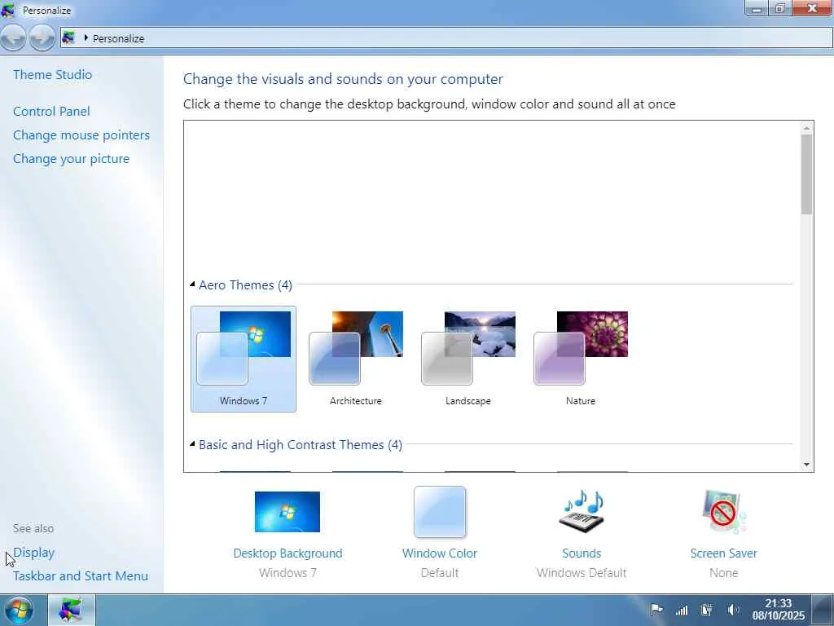Click the Personalize breadcrumb in the address bar
The height and width of the screenshot is (626, 834).
pyautogui.click(x=118, y=38)
